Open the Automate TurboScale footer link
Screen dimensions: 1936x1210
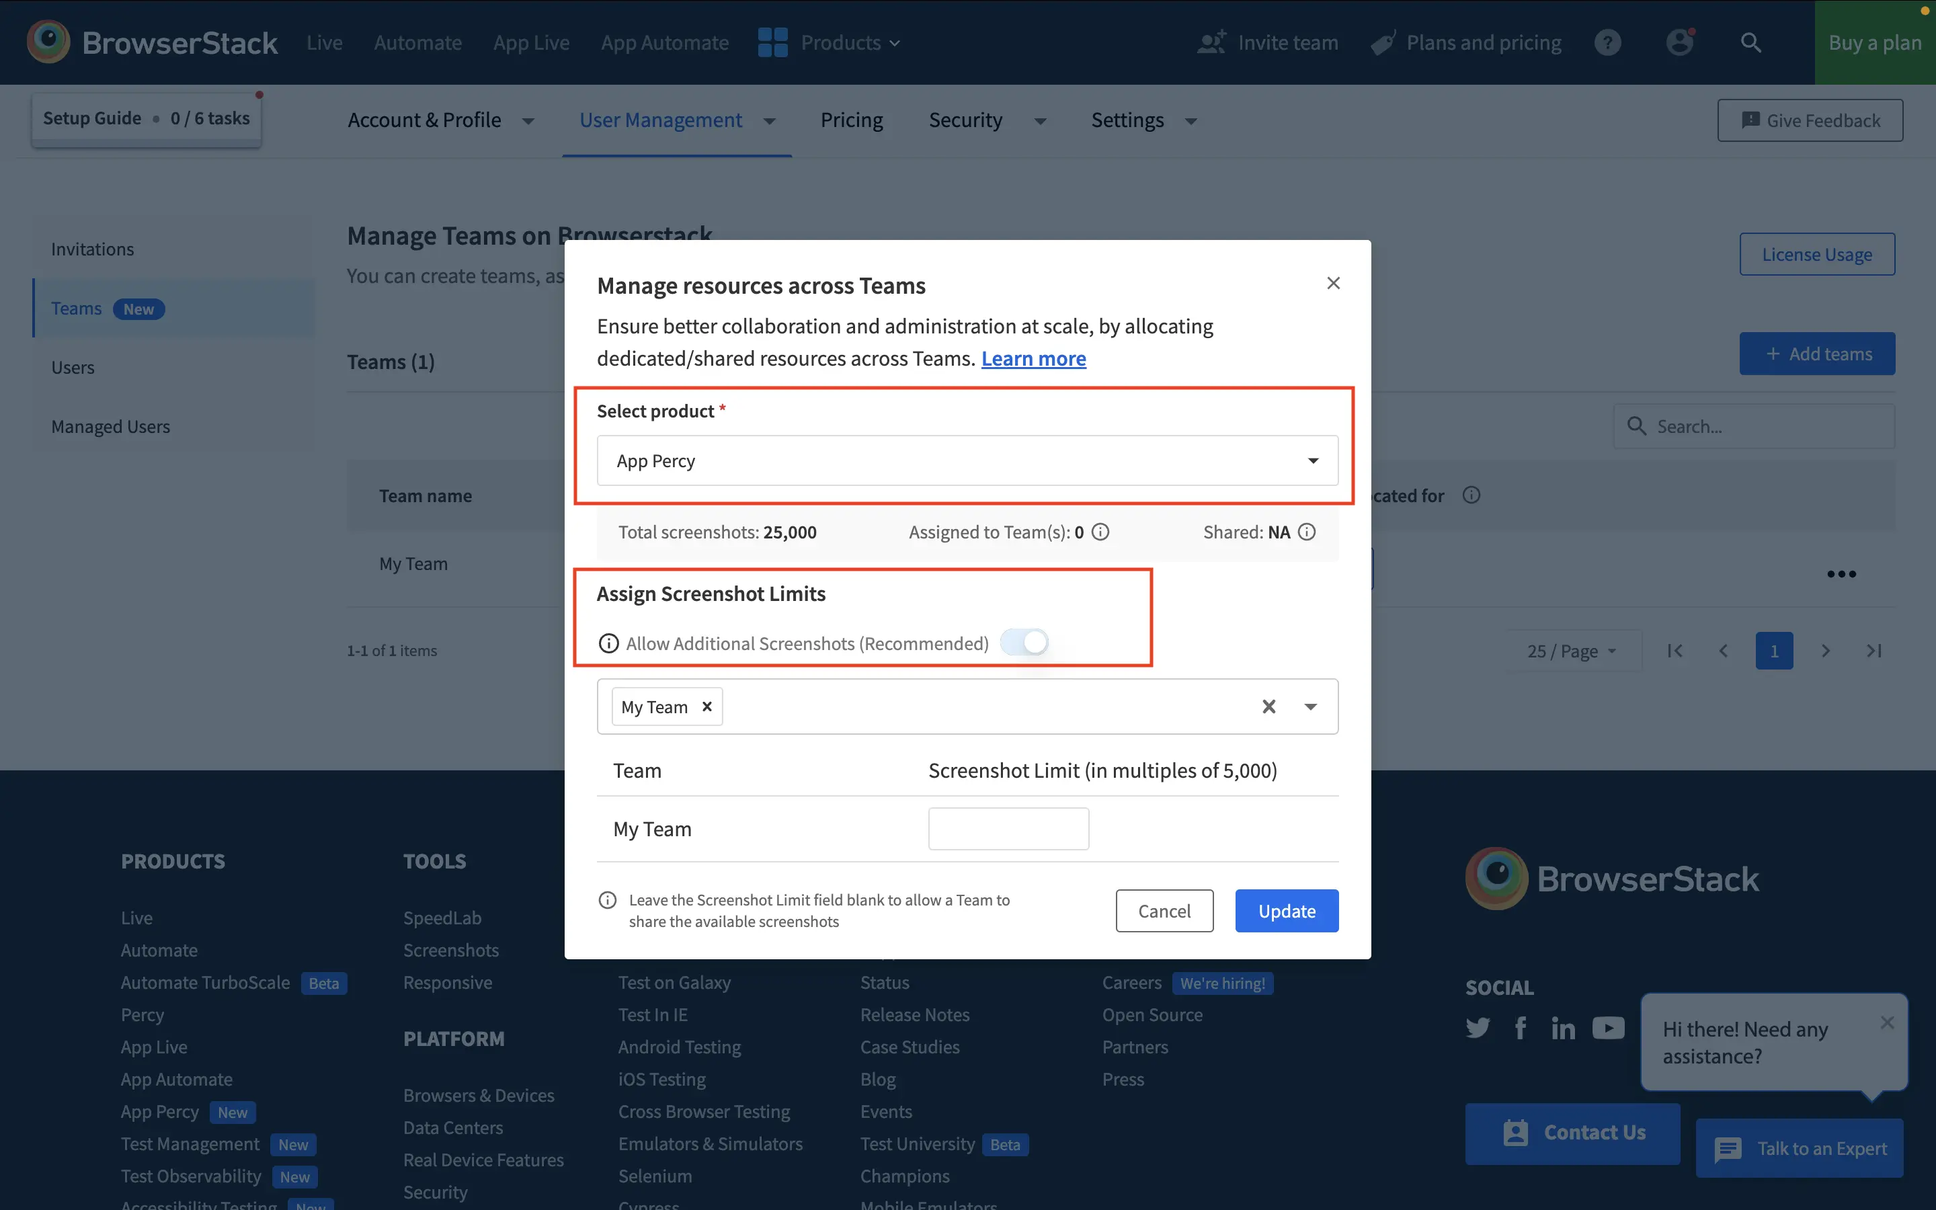pos(206,983)
